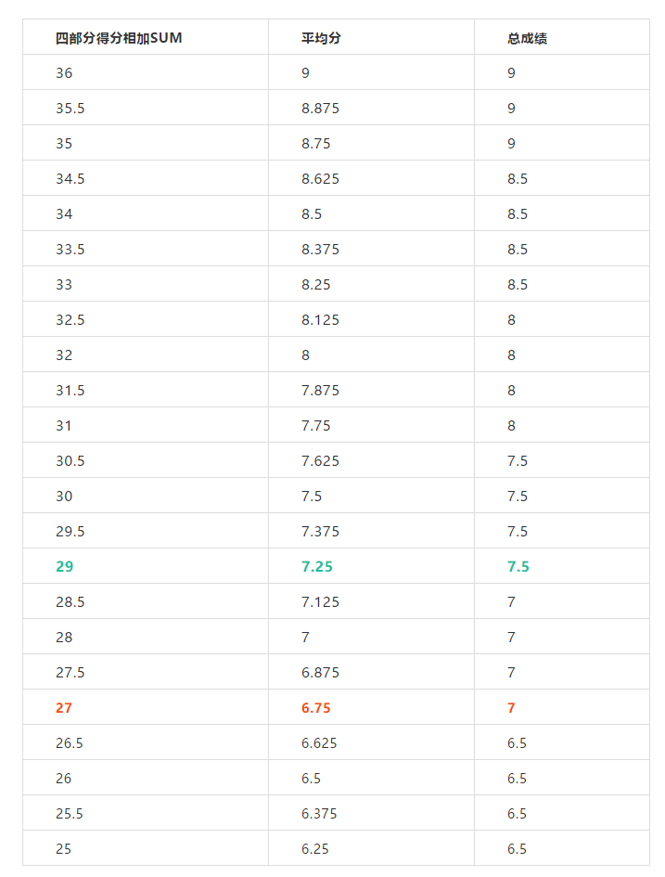Click the red 7 total score cell
This screenshot has height=877, width=665.
[x=562, y=707]
